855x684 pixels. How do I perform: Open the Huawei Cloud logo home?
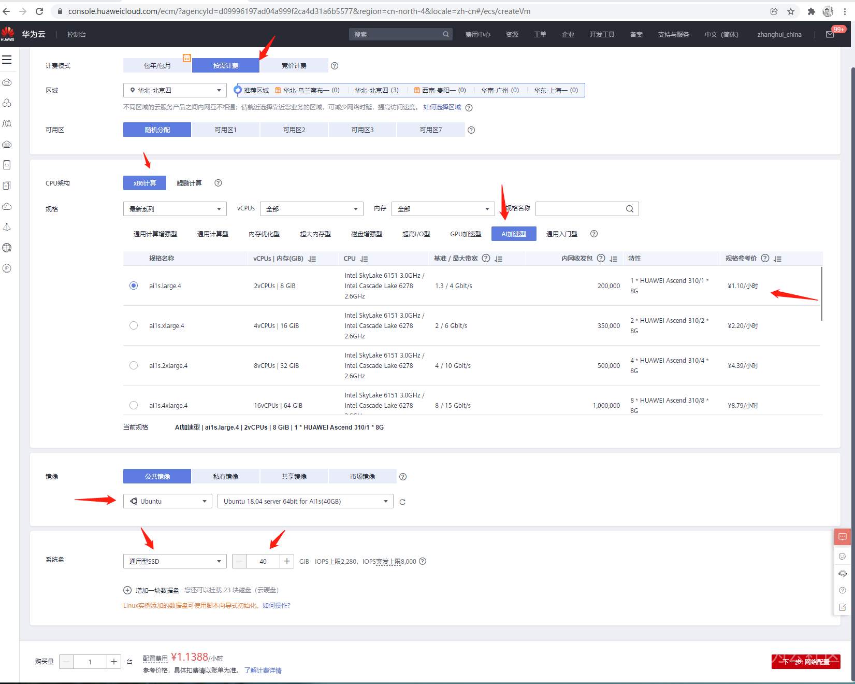[x=8, y=34]
